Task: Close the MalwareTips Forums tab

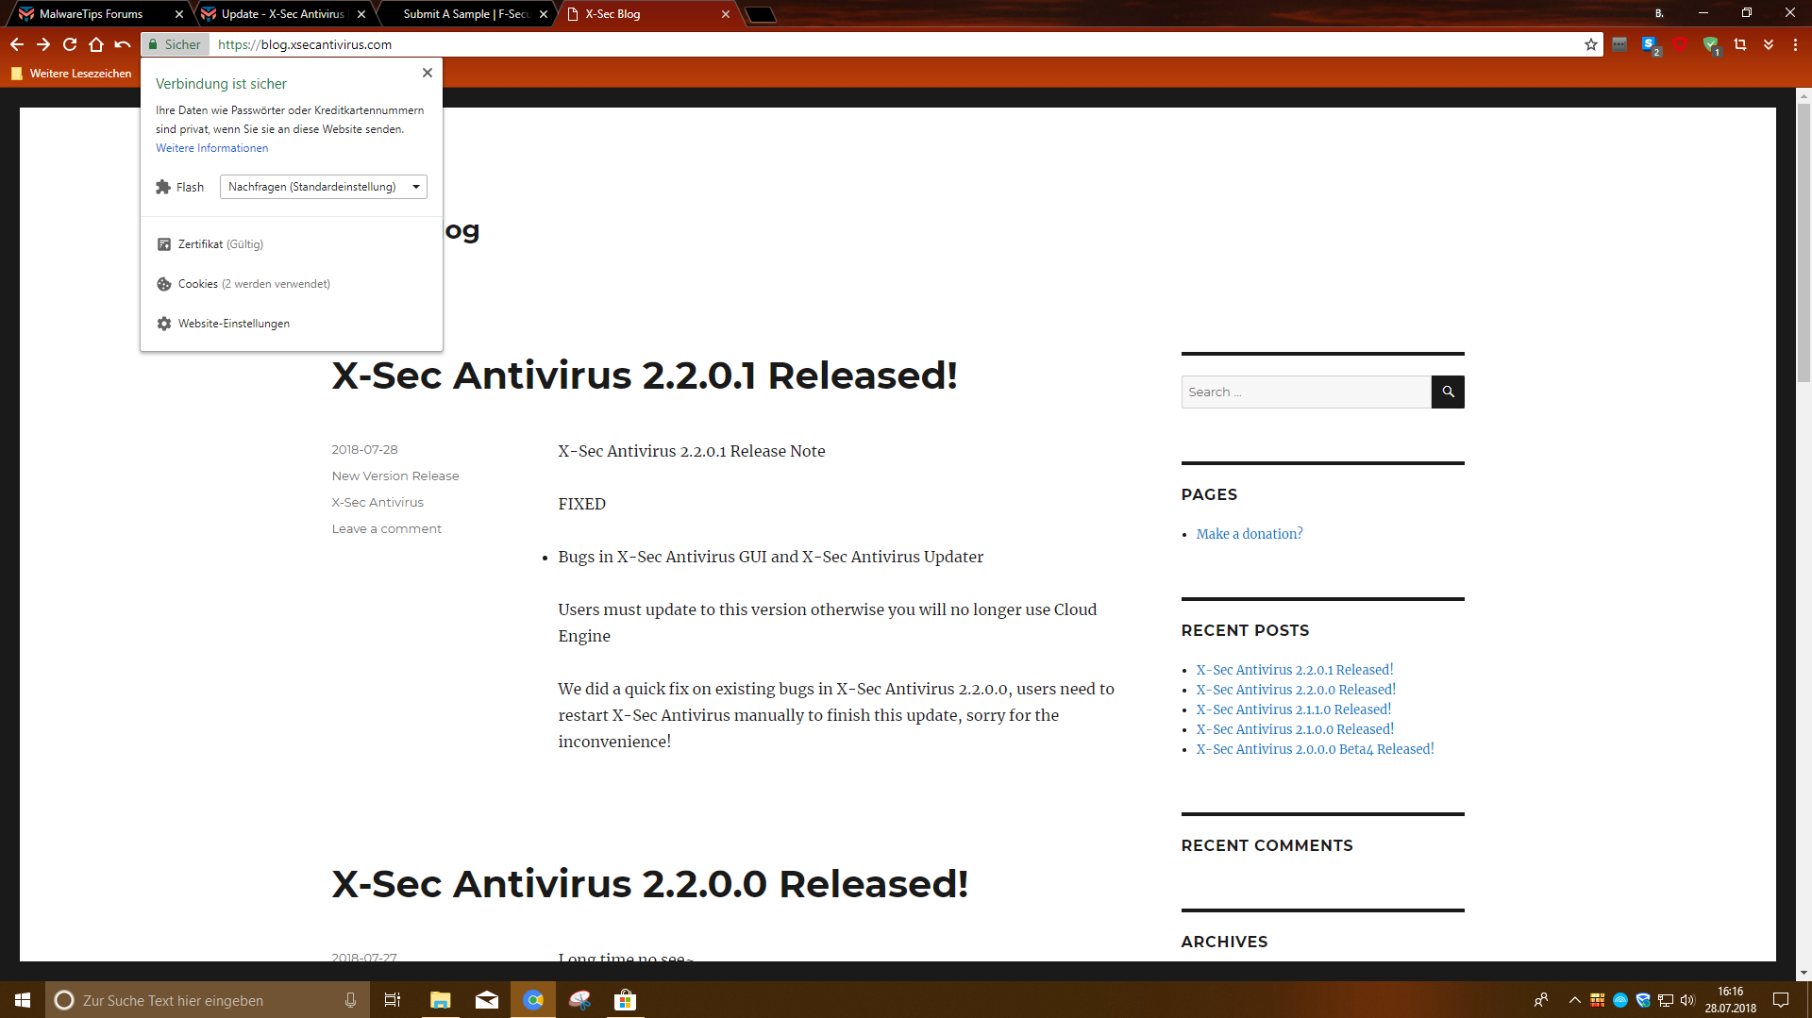Action: point(179,14)
